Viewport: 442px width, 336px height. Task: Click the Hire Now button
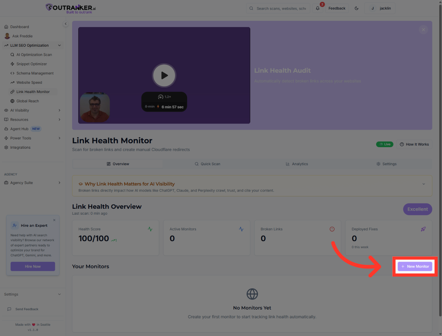tap(33, 266)
